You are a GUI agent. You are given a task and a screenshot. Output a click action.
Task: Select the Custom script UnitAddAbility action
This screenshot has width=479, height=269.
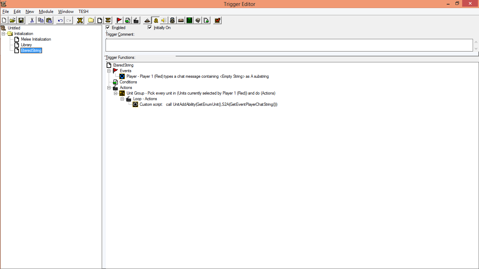209,104
